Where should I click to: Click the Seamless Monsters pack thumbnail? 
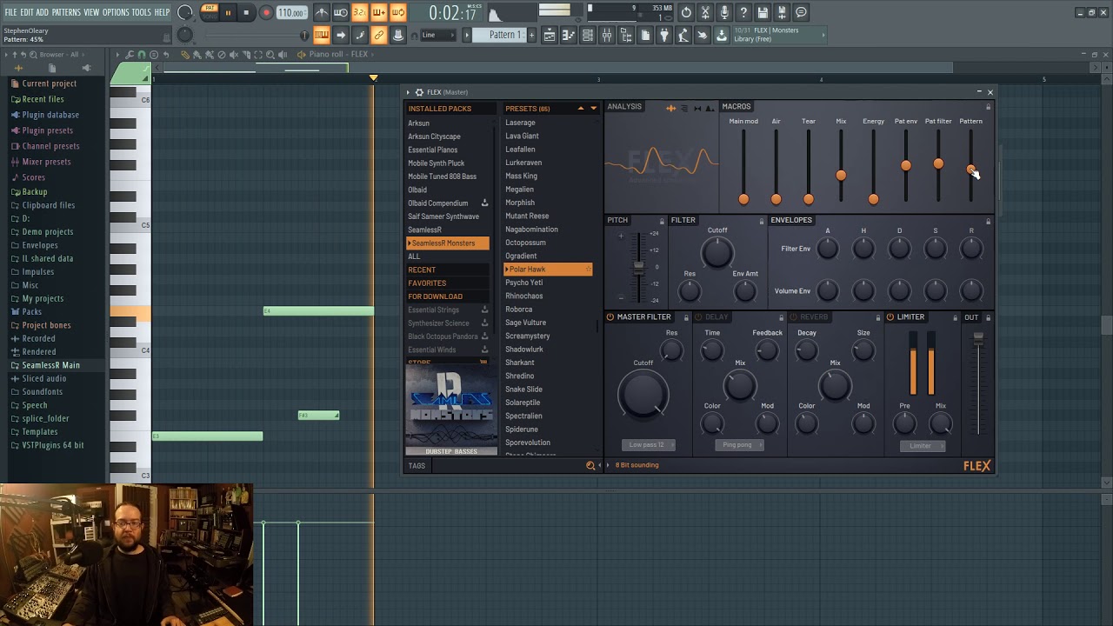point(450,409)
